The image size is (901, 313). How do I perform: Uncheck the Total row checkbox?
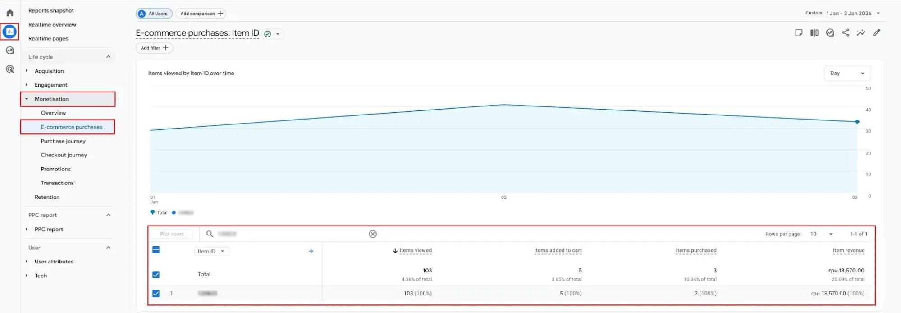click(x=156, y=274)
